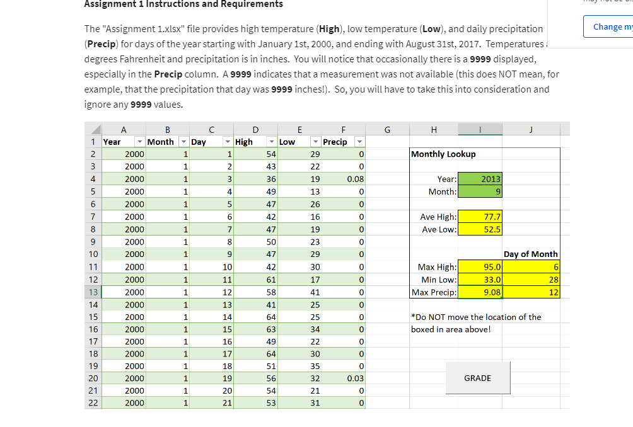Select the Min Low cell showing 33.0
This screenshot has height=427, width=633.
(480, 279)
